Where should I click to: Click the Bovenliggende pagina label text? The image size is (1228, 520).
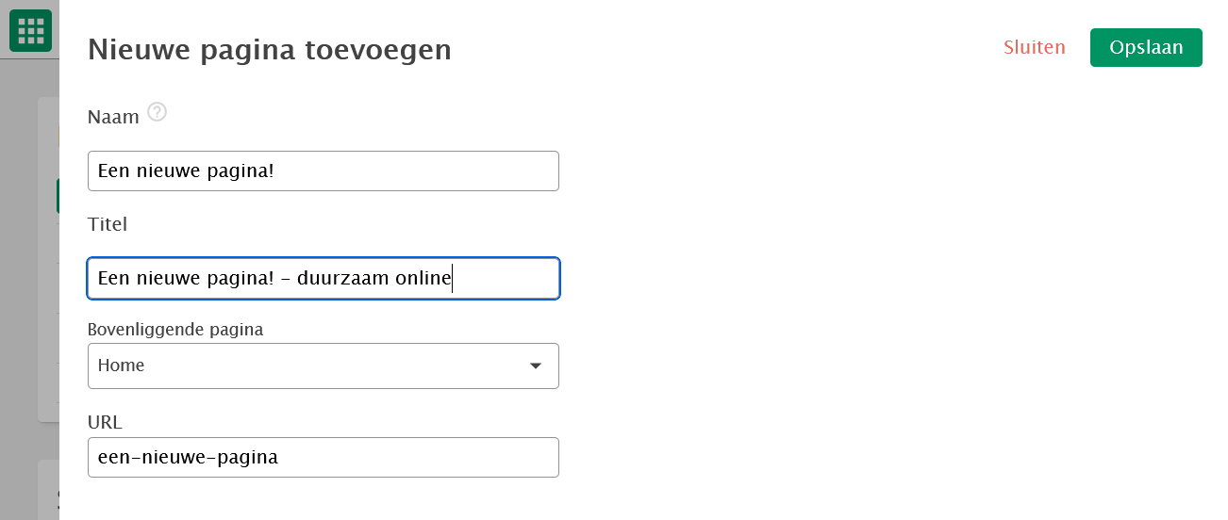[x=175, y=330]
